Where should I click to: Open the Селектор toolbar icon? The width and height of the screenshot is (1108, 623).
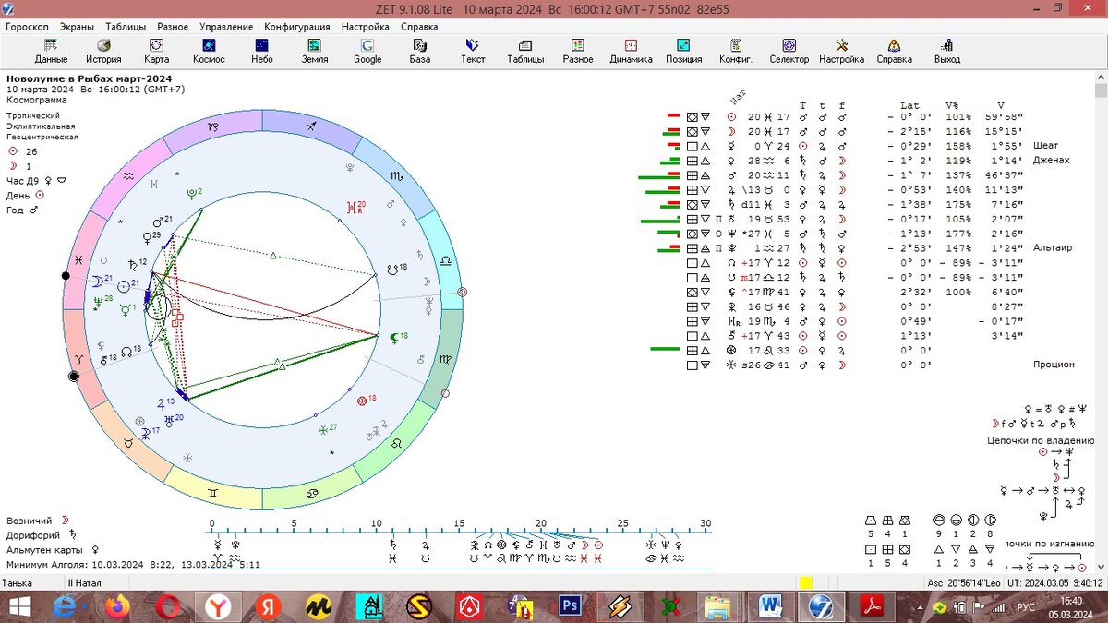click(x=789, y=51)
